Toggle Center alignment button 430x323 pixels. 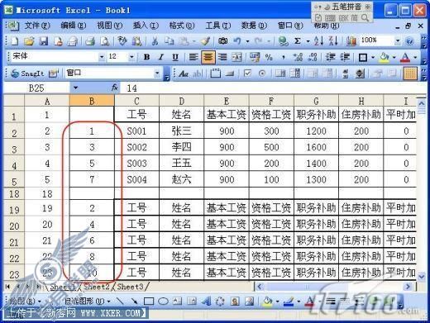click(x=208, y=57)
